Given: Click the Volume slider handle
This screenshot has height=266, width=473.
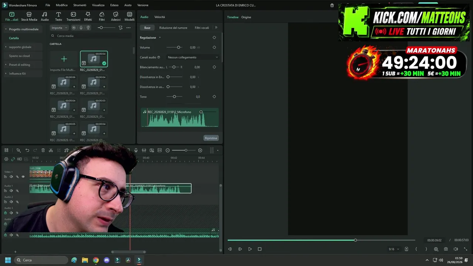Looking at the screenshot, I should point(178,47).
